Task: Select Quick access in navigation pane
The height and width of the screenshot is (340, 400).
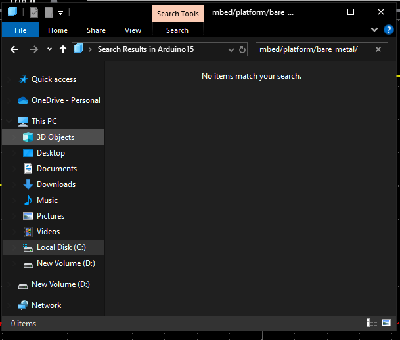Action: (x=54, y=79)
